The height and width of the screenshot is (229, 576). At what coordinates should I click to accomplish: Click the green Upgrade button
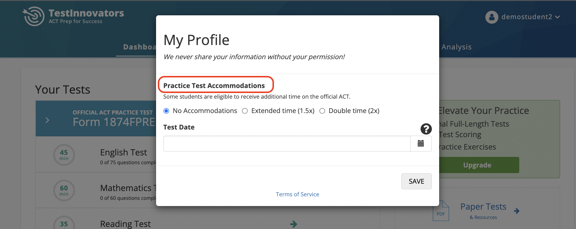point(477,165)
